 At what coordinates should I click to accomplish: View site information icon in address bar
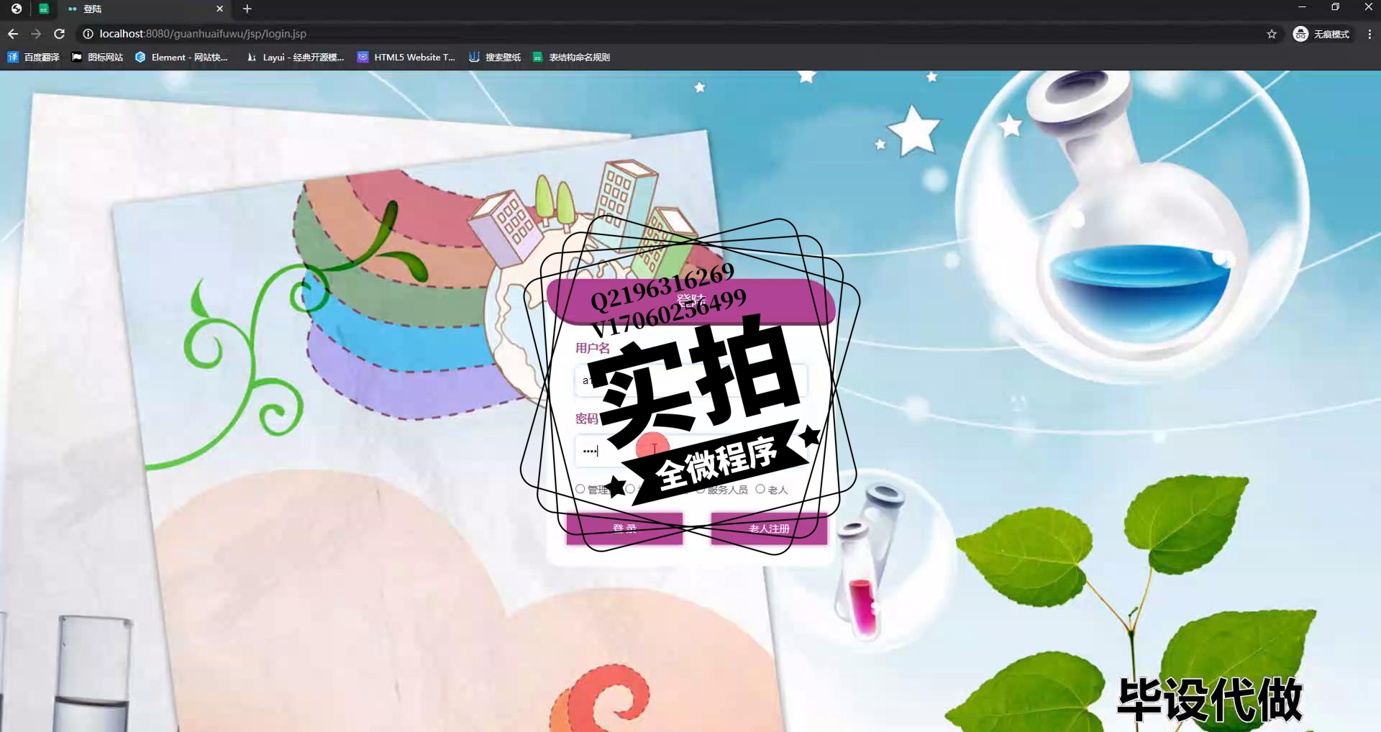pyautogui.click(x=88, y=34)
